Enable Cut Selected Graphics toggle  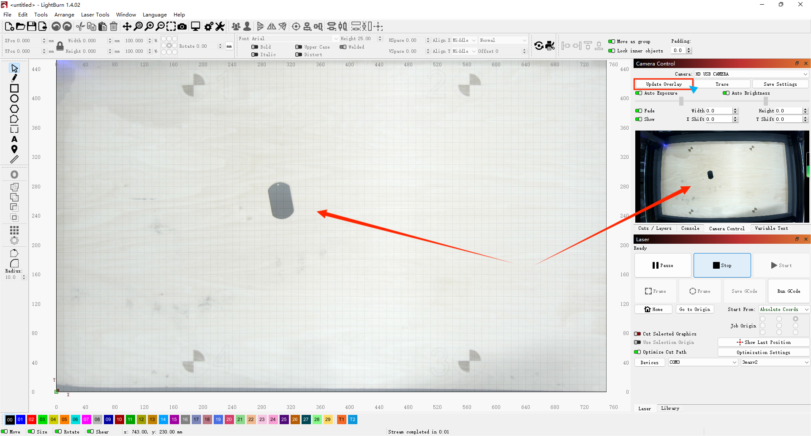click(x=637, y=334)
